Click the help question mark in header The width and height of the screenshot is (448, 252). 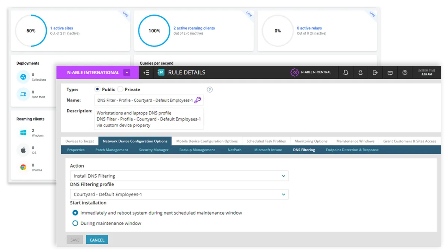(405, 72)
